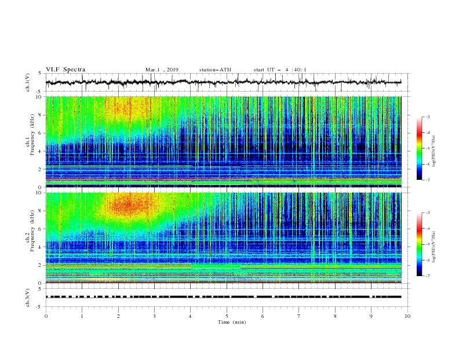Click tick label "5" on Time axis
Screen dimensions: 459x355
pos(227,316)
